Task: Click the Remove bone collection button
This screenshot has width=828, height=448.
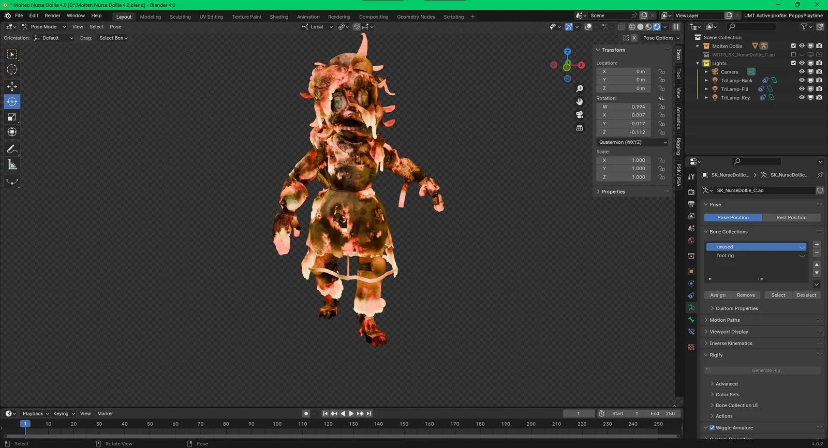Action: (746, 295)
